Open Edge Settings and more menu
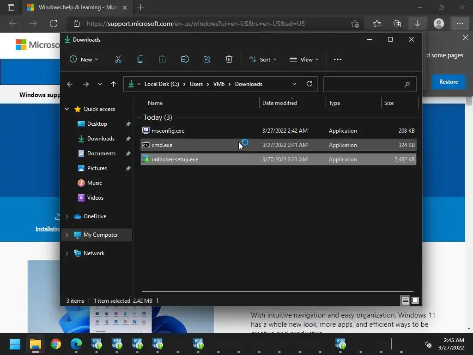473x355 pixels. [x=460, y=24]
